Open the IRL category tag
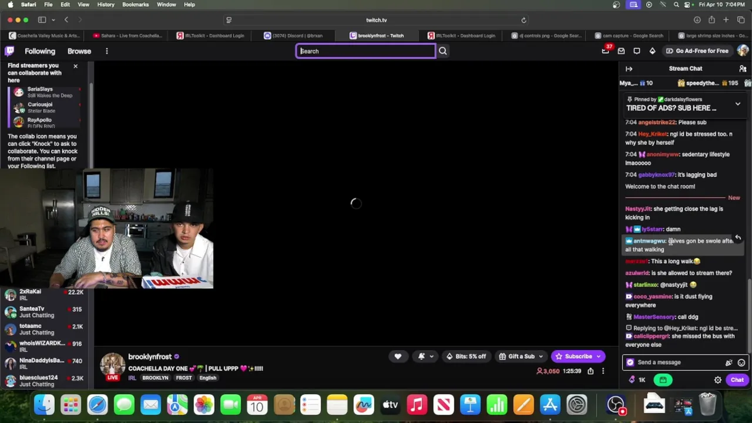The width and height of the screenshot is (752, 423). pyautogui.click(x=132, y=378)
